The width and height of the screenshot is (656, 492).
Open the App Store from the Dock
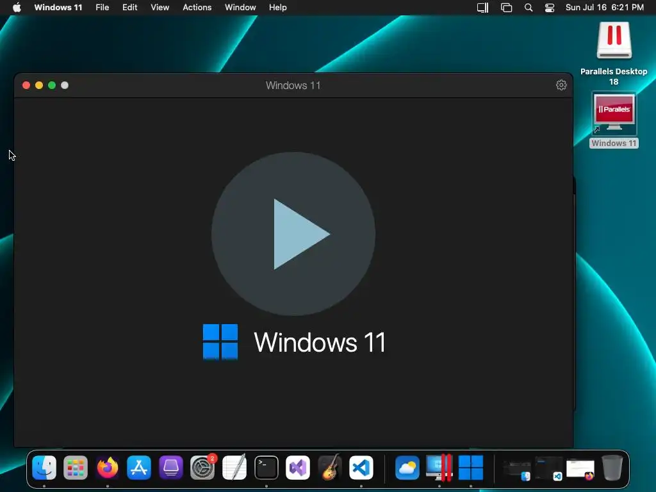point(139,467)
